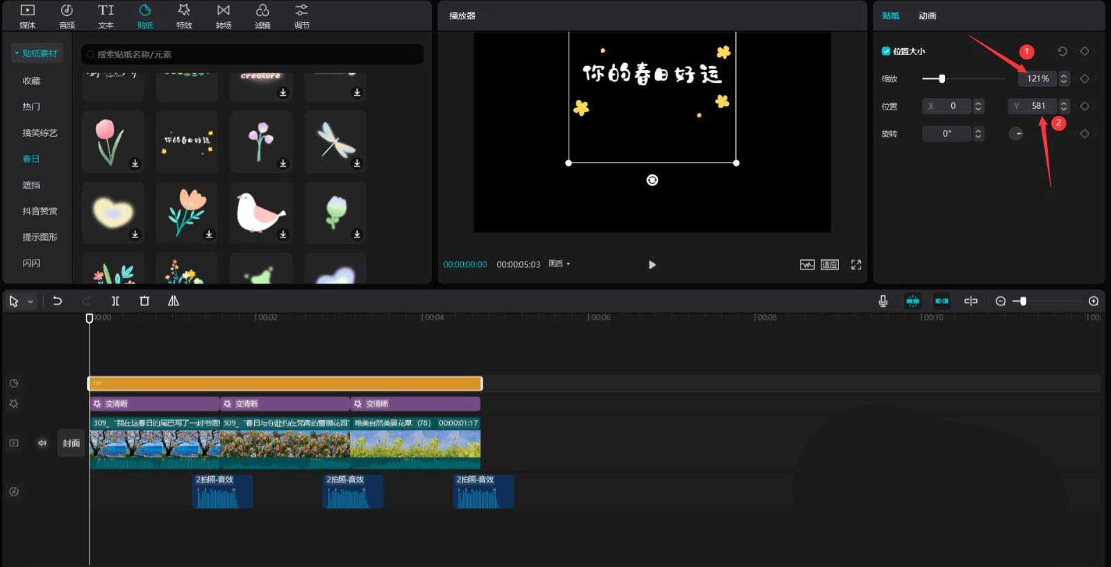Click the microphone record icon
The height and width of the screenshot is (567, 1111).
coord(883,301)
